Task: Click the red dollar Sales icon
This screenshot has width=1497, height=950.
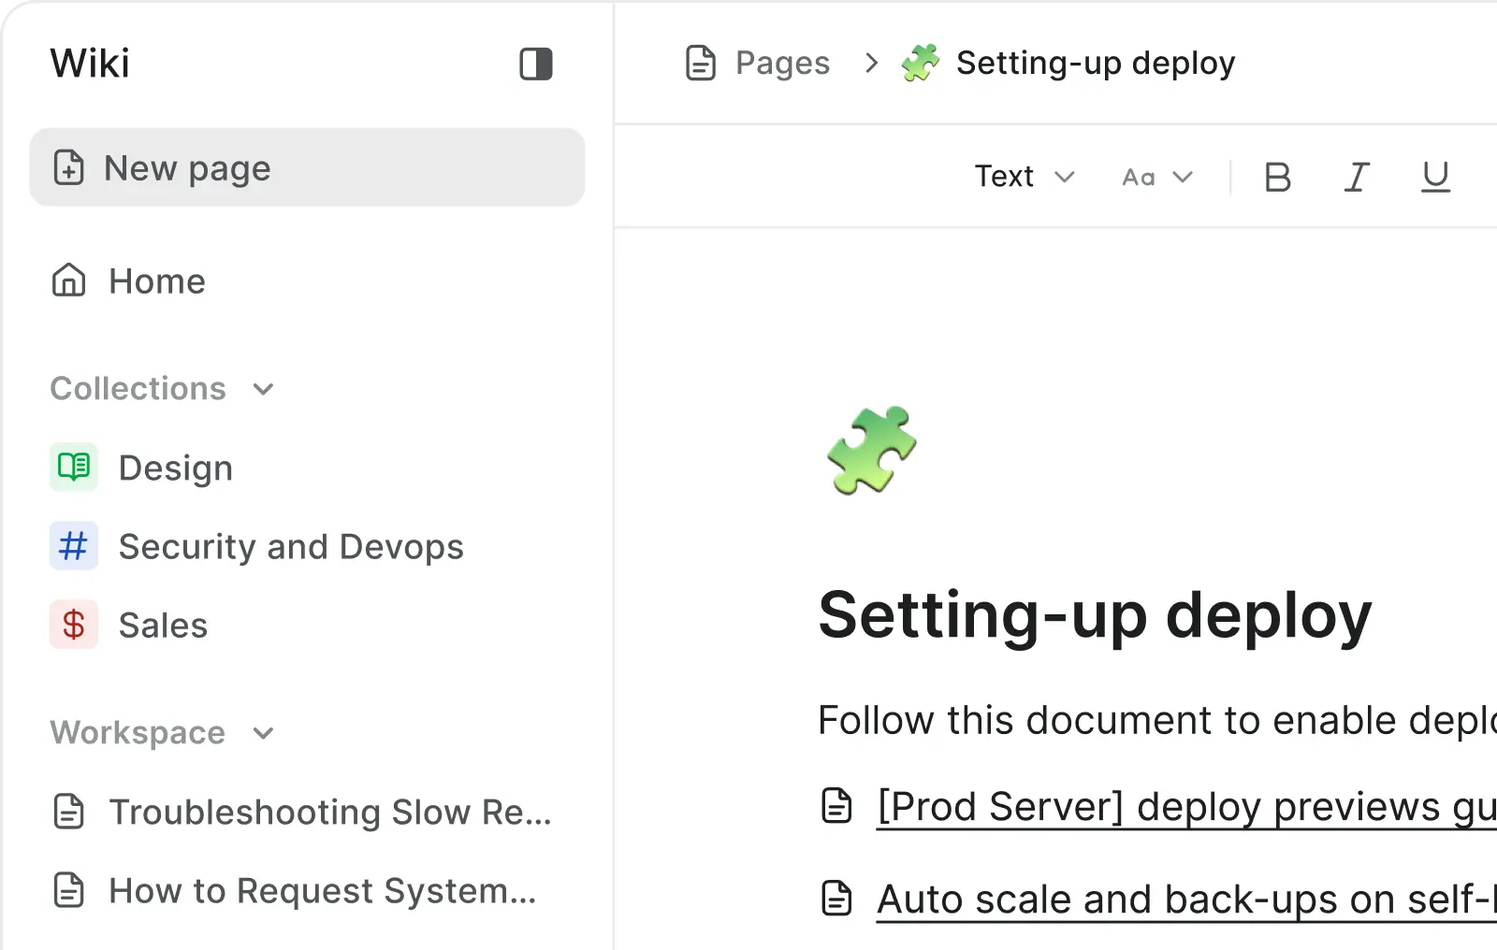Action: tap(74, 625)
